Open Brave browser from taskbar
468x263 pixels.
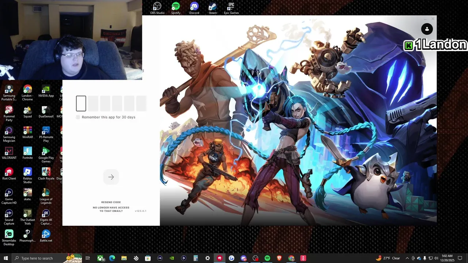point(279,258)
